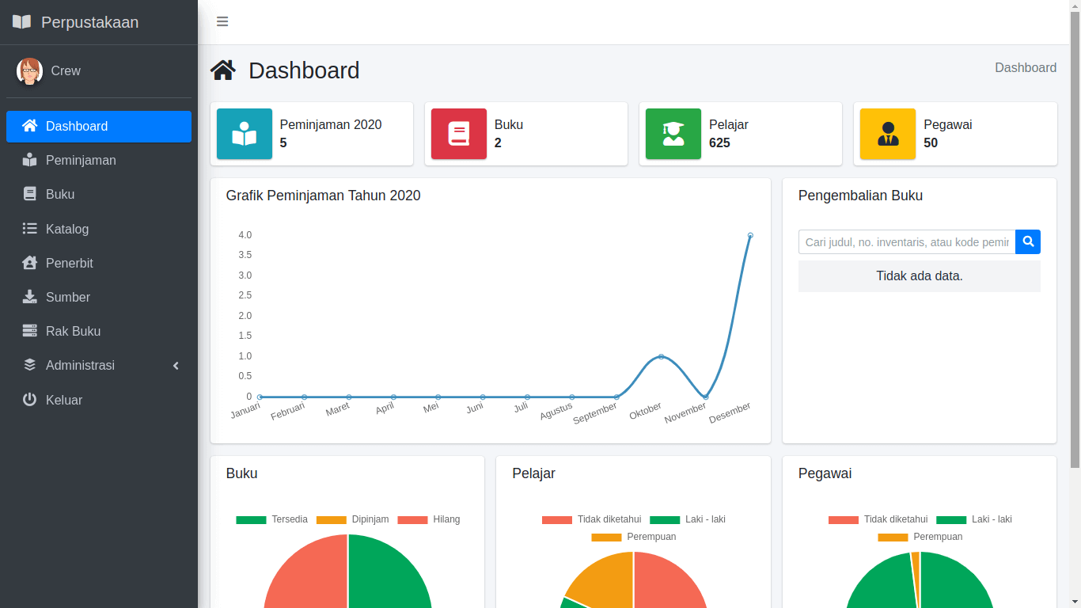Click the teal Peminjaman 2020 card icon
The image size is (1081, 608).
[245, 134]
